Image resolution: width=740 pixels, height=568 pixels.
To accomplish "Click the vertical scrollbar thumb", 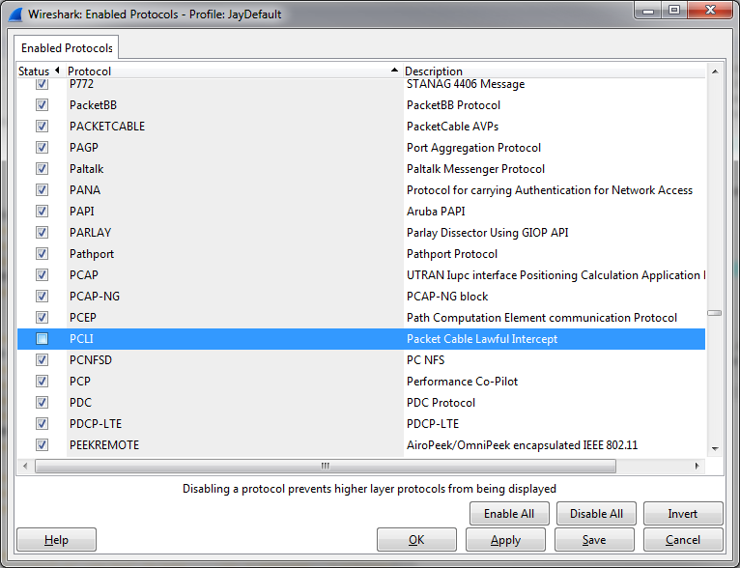I will 715,313.
